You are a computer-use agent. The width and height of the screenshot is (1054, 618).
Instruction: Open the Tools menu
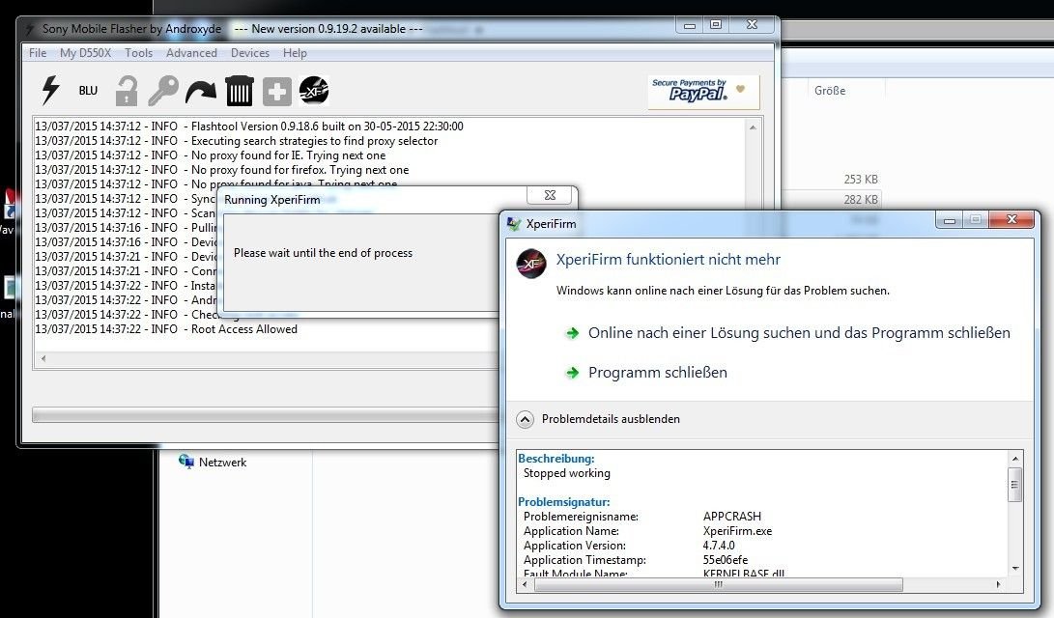[138, 53]
